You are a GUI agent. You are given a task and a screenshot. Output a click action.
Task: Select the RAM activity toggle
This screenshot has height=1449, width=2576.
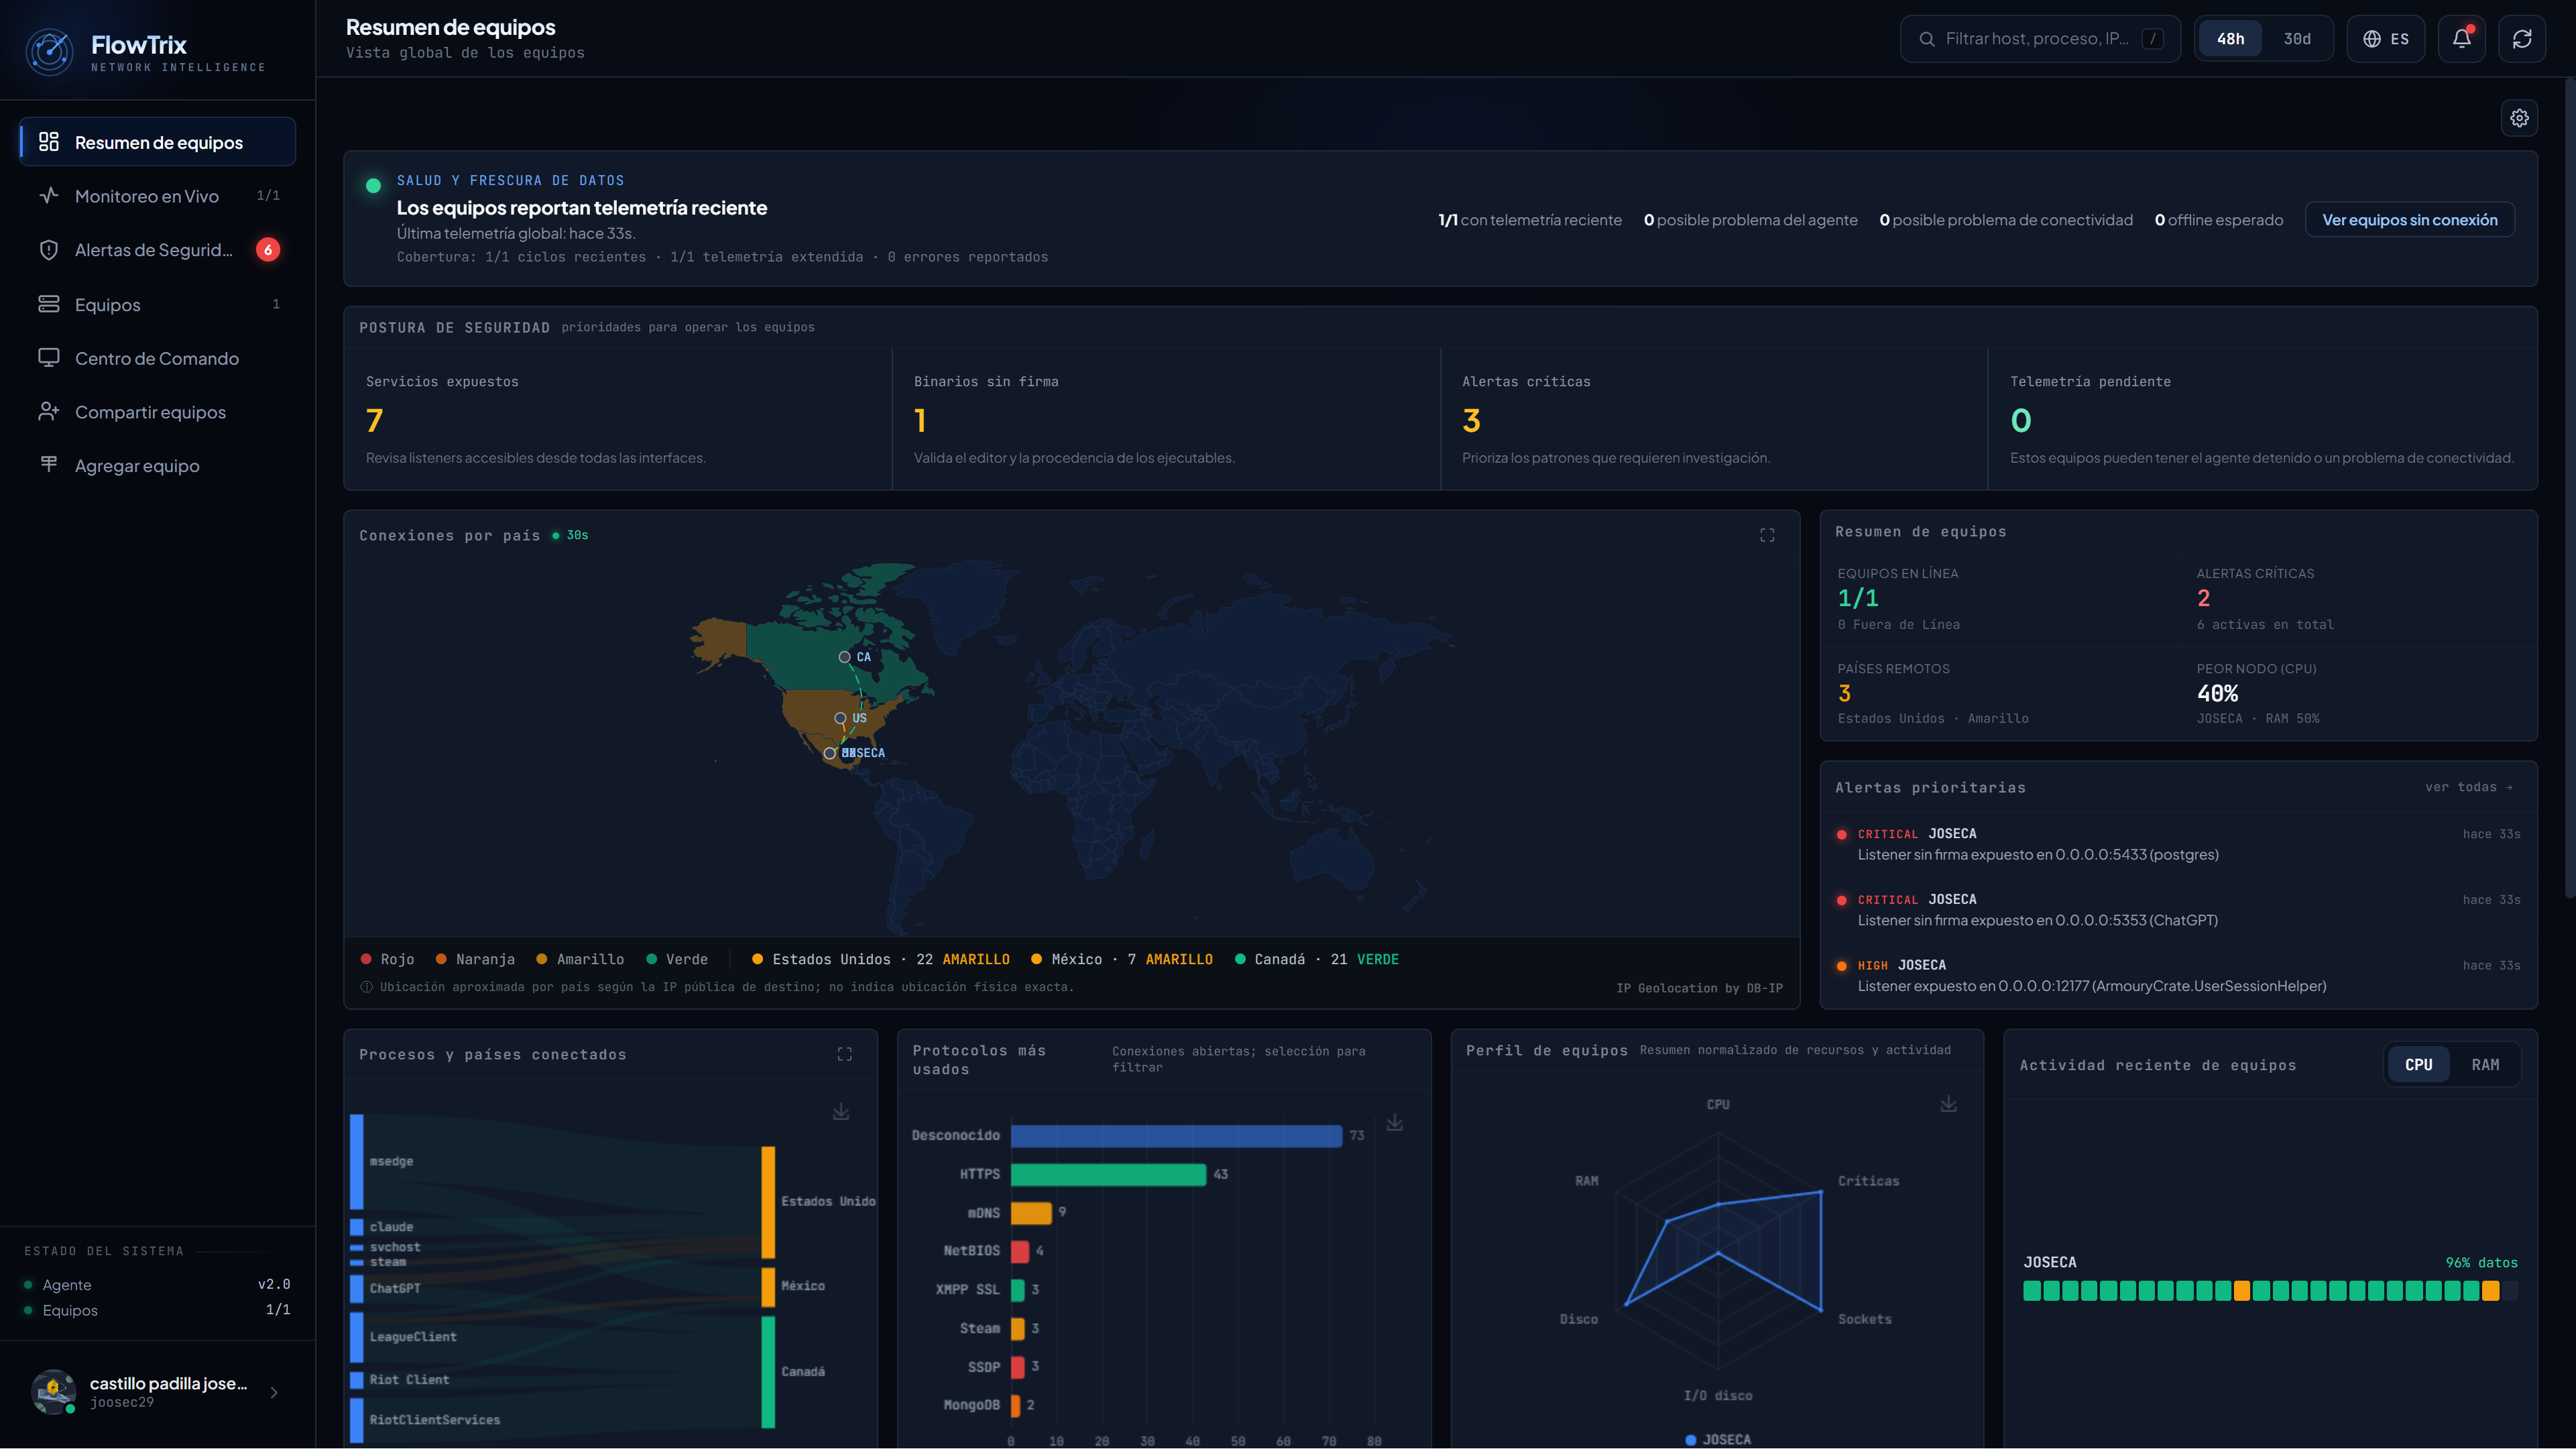2485,1065
